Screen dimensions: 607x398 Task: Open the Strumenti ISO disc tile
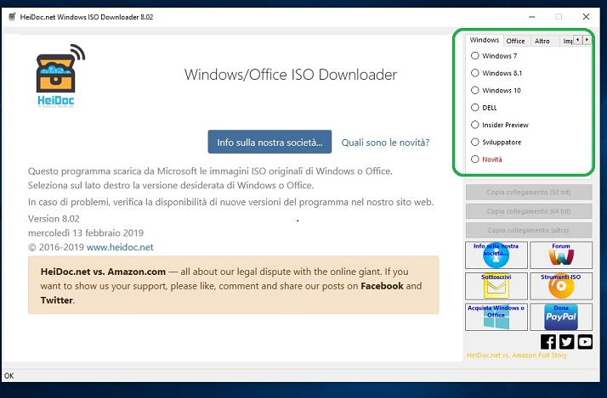pyautogui.click(x=561, y=286)
